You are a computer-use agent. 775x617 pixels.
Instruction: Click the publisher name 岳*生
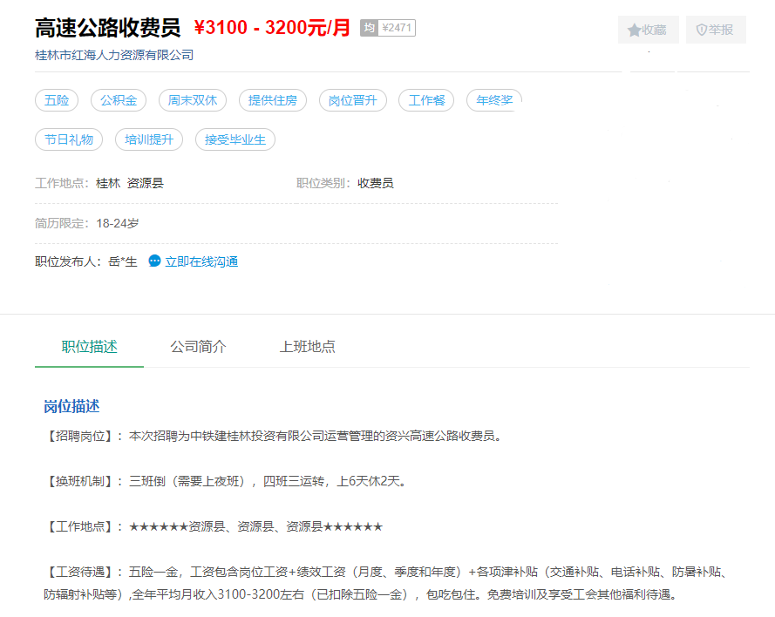point(123,261)
